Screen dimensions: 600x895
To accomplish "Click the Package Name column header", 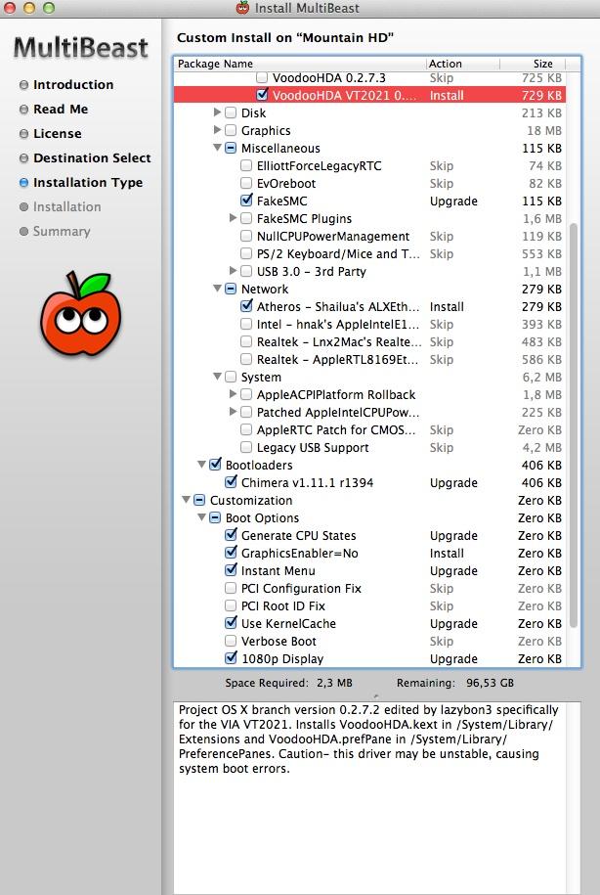I will tap(300, 64).
